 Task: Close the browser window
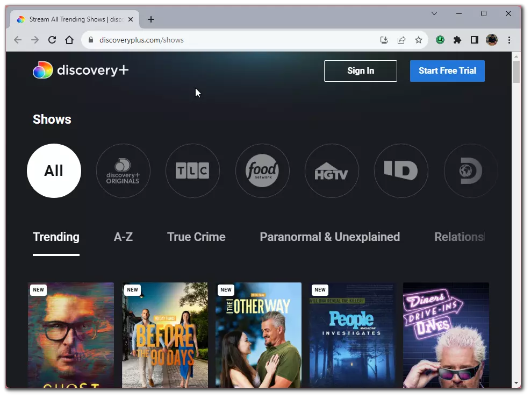click(508, 13)
